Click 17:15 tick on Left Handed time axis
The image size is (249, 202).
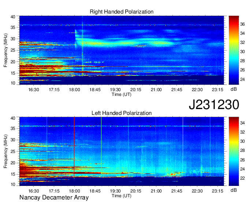54,191
